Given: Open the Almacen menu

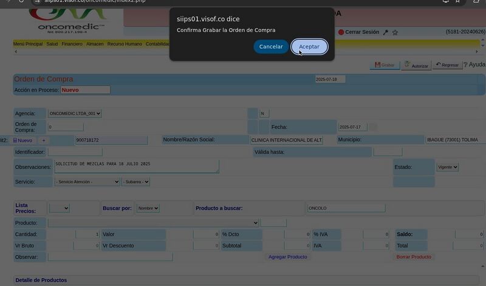Looking at the screenshot, I should pyautogui.click(x=95, y=44).
